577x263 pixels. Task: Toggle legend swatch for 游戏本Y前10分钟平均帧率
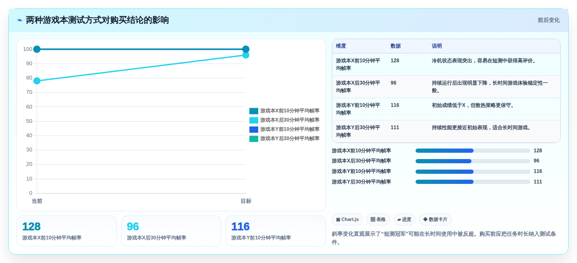(x=254, y=130)
